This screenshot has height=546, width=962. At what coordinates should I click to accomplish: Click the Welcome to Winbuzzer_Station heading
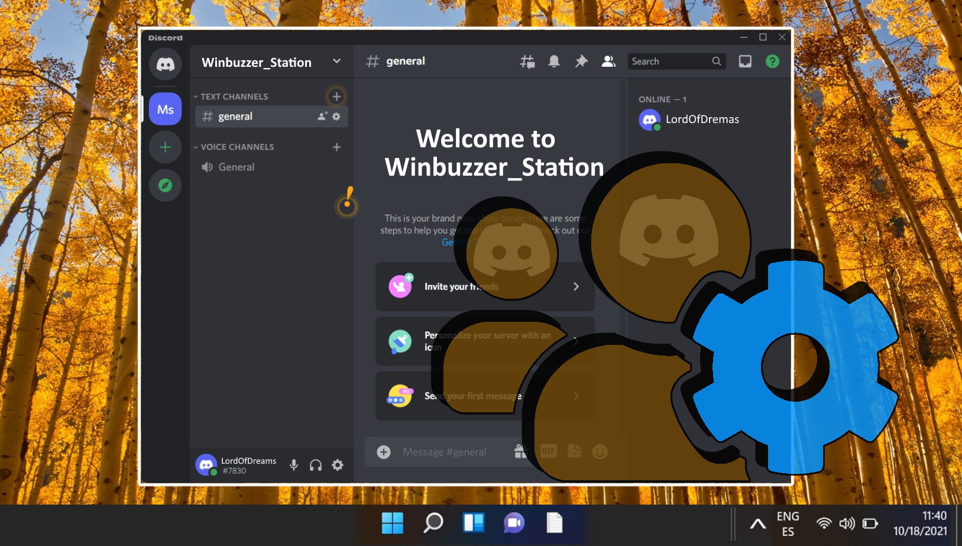[x=494, y=153]
